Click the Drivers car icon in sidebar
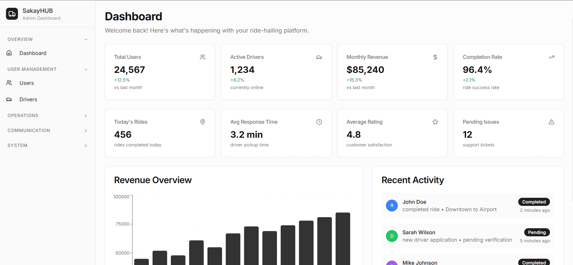Image resolution: width=573 pixels, height=265 pixels. pyautogui.click(x=9, y=99)
